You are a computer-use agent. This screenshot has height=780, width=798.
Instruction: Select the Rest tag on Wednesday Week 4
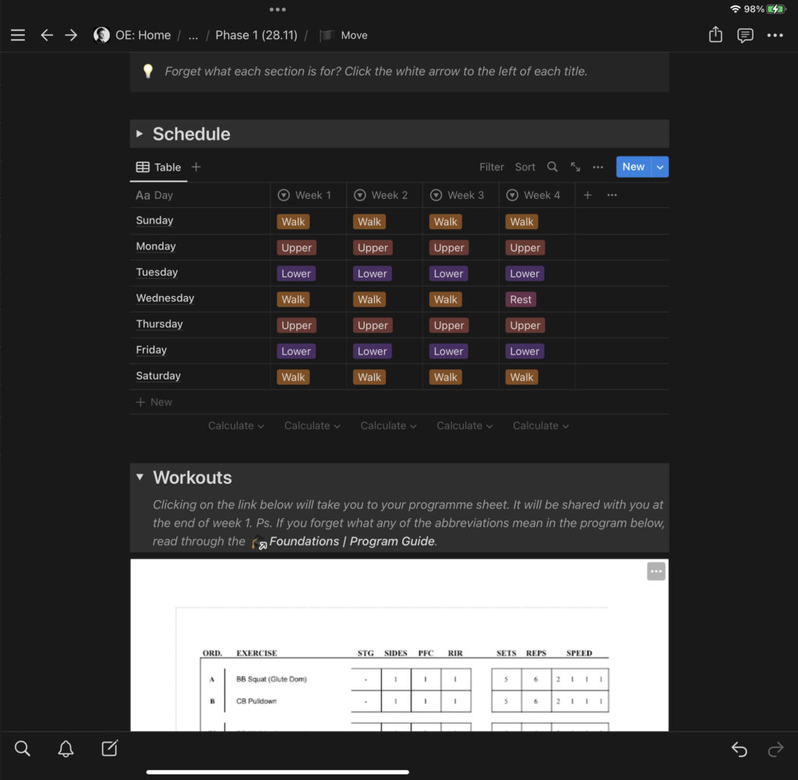[521, 299]
